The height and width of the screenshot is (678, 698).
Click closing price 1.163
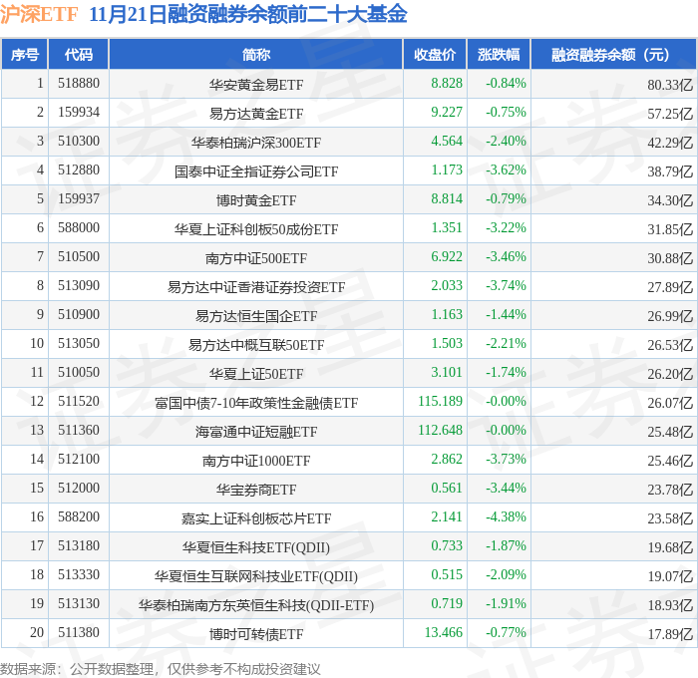point(447,315)
